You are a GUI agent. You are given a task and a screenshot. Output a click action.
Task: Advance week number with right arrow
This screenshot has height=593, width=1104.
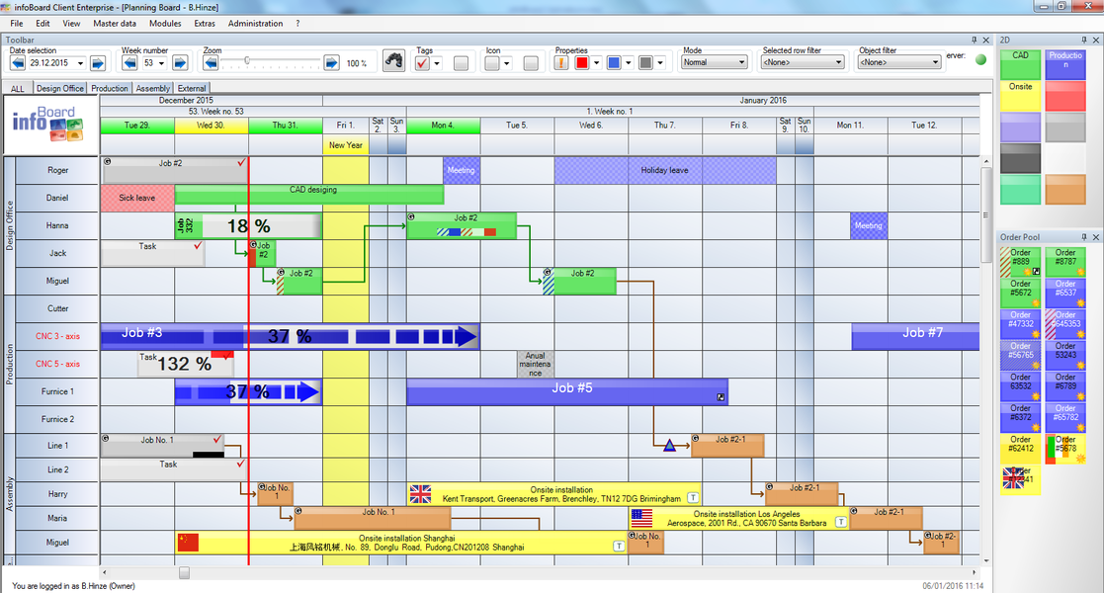tap(180, 63)
